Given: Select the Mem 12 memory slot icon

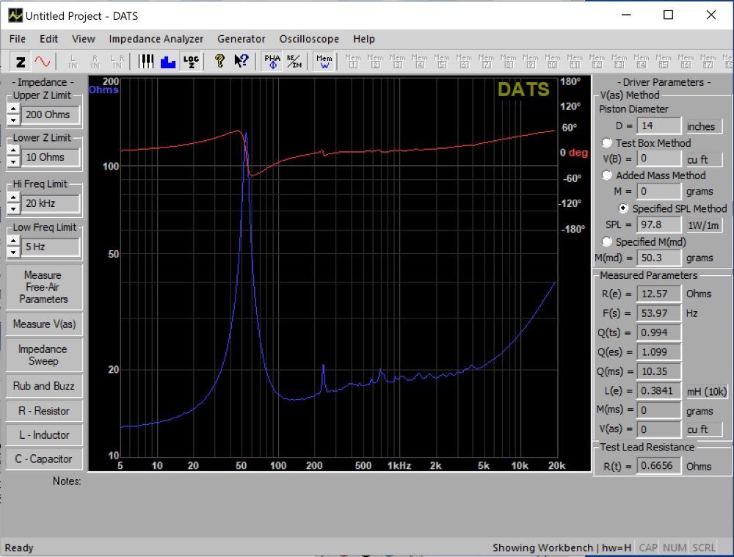Looking at the screenshot, I should click(x=597, y=62).
